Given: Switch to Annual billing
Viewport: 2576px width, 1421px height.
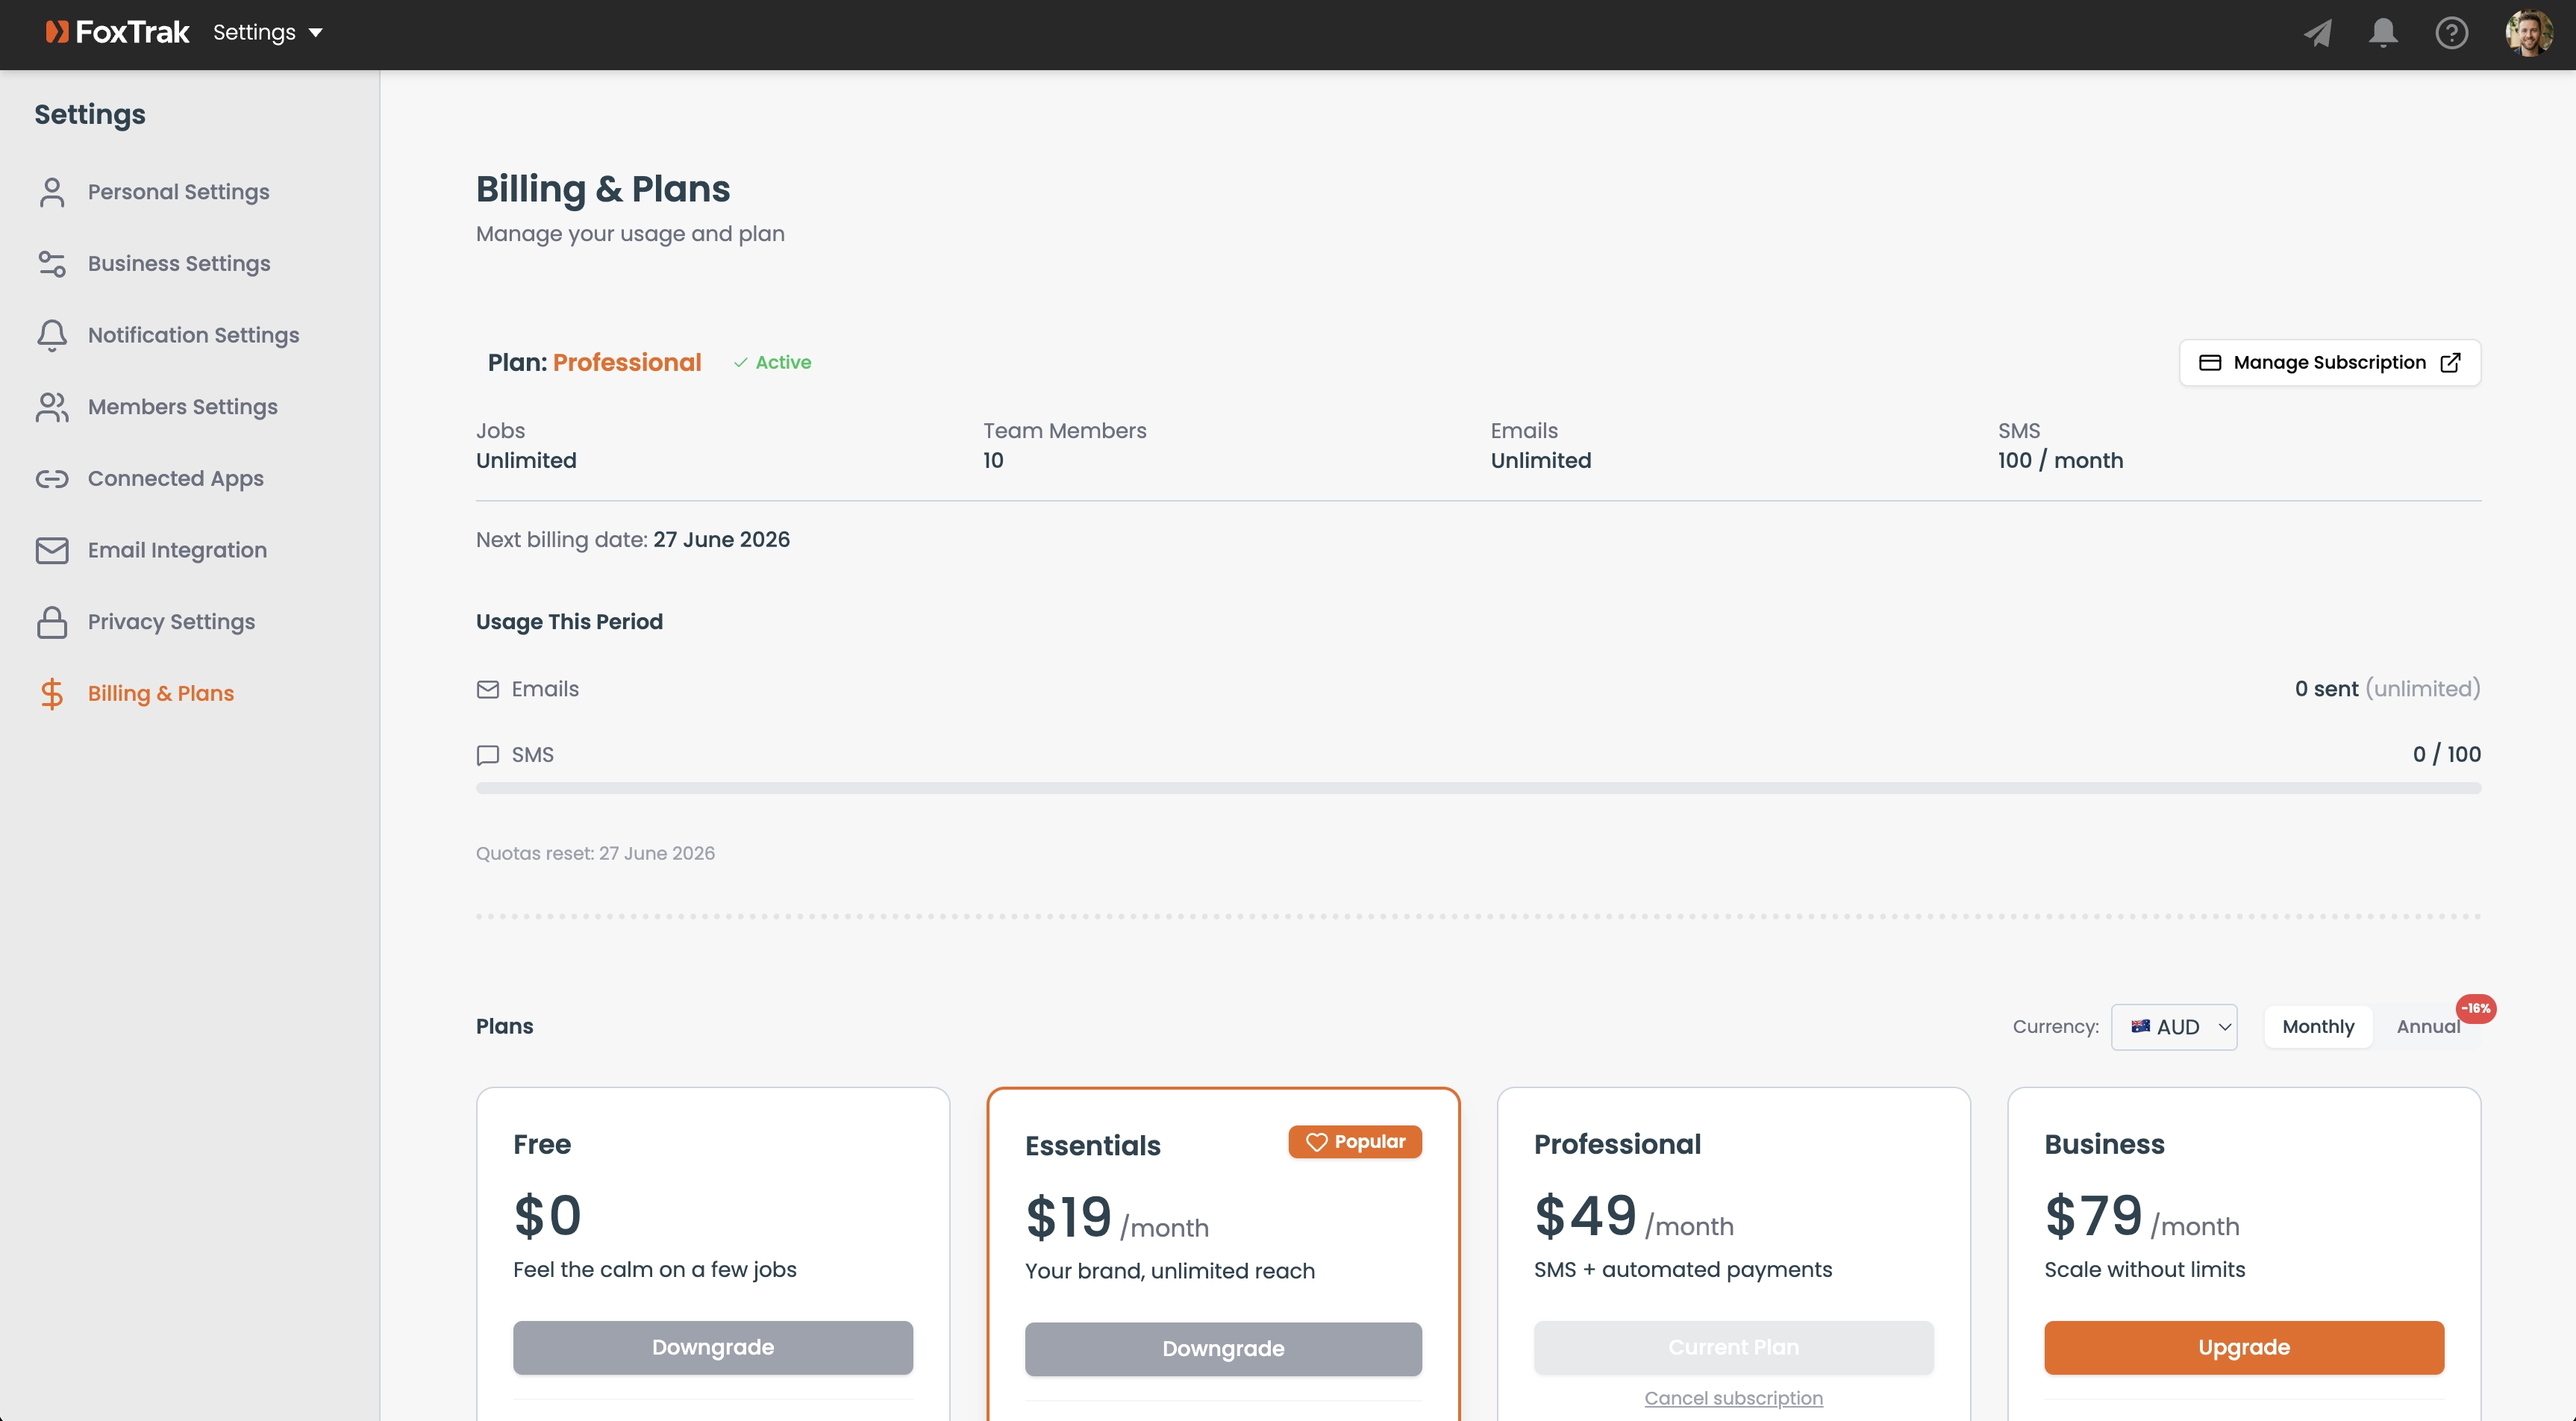Looking at the screenshot, I should pos(2428,1027).
